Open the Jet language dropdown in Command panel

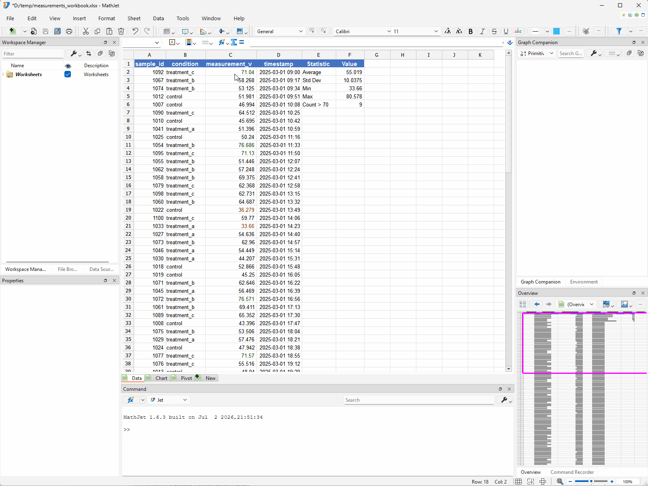click(x=168, y=400)
